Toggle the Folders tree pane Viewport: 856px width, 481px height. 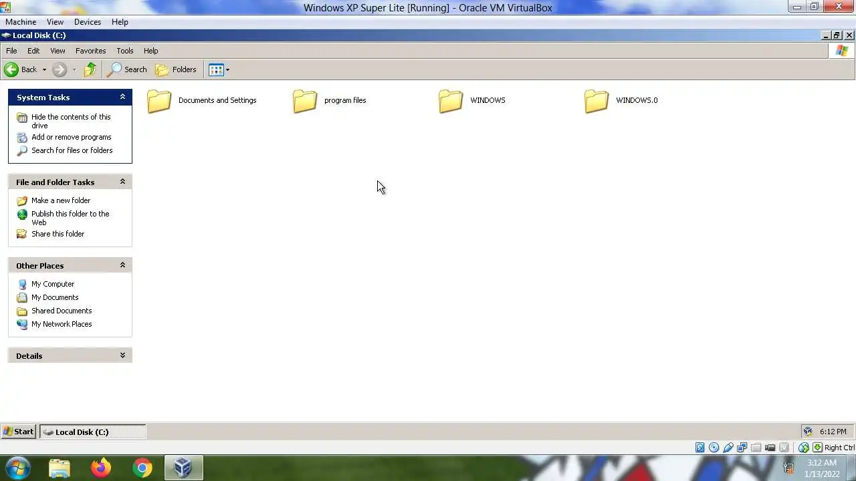[176, 69]
